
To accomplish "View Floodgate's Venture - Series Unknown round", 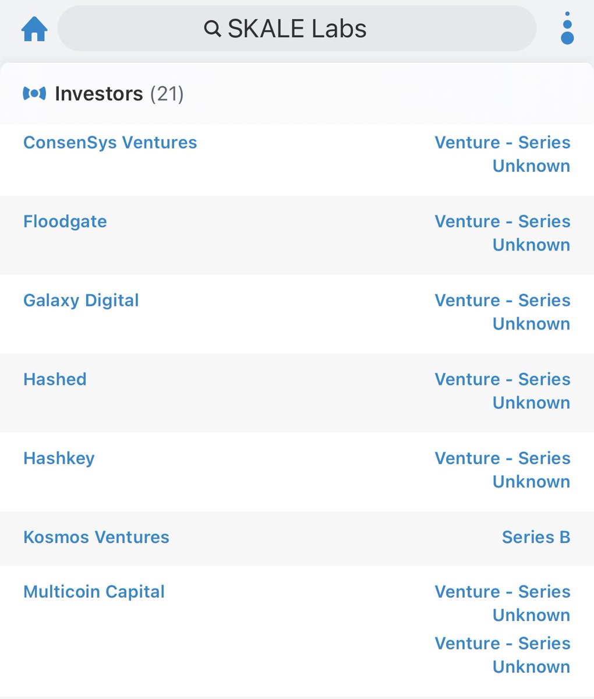I will pyautogui.click(x=502, y=233).
